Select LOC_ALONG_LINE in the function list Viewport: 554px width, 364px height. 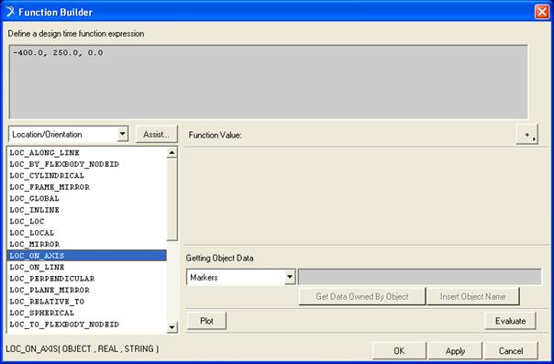coord(86,152)
